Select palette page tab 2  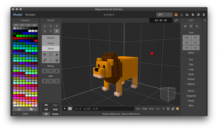tap(28, 25)
